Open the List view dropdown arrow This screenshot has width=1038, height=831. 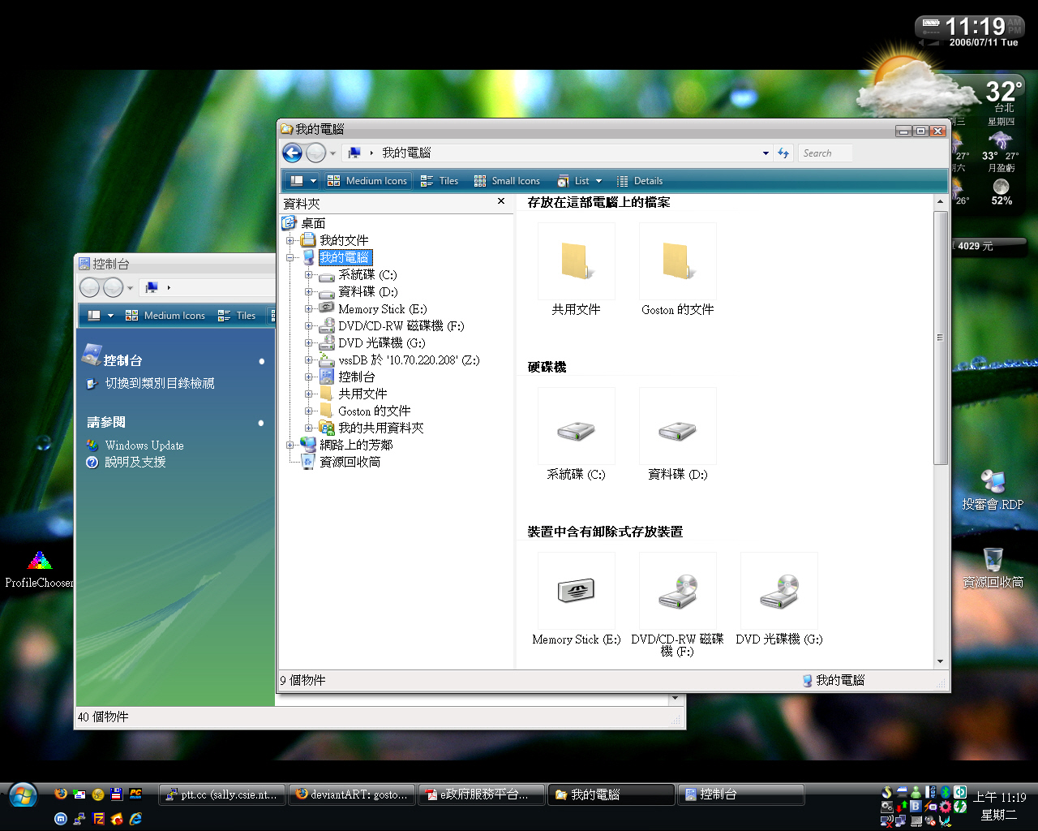pos(599,181)
